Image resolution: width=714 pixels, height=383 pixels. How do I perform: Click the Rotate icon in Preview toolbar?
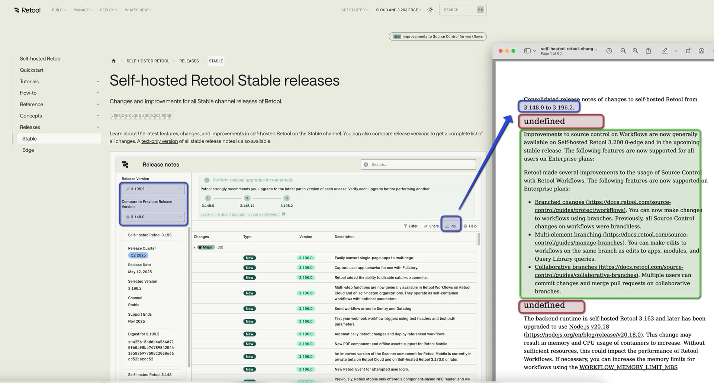tap(688, 51)
